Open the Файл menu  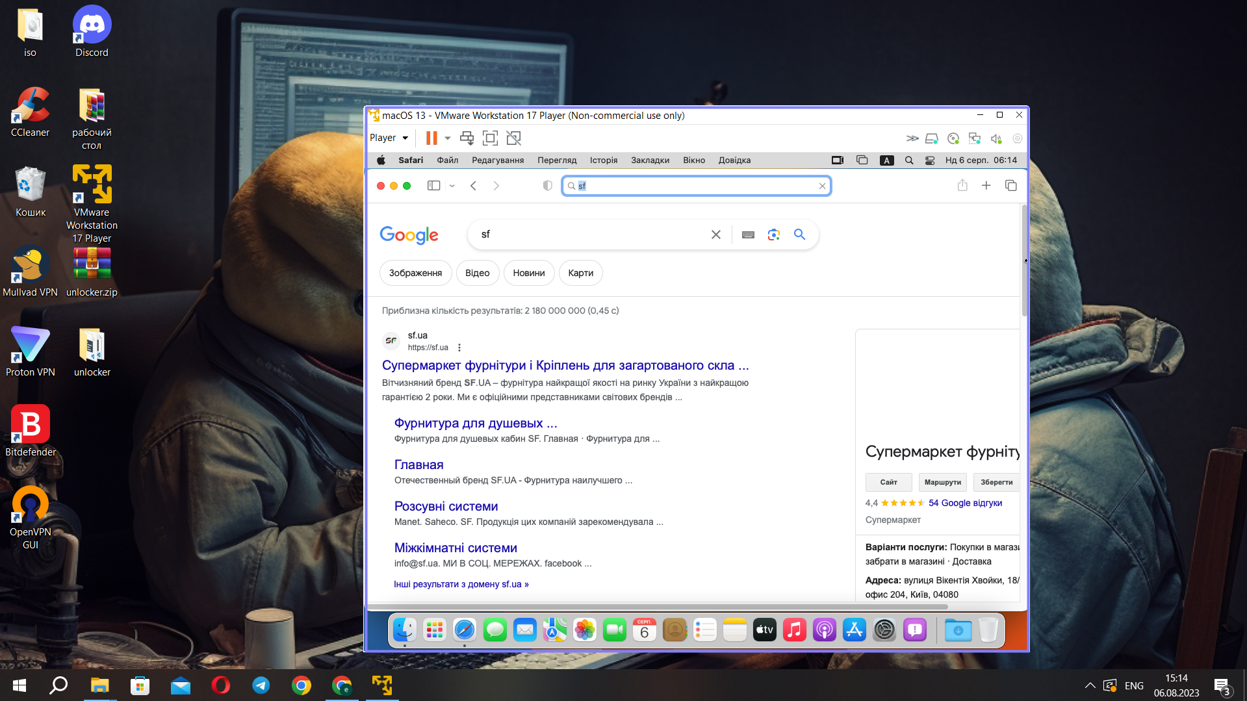click(x=448, y=160)
